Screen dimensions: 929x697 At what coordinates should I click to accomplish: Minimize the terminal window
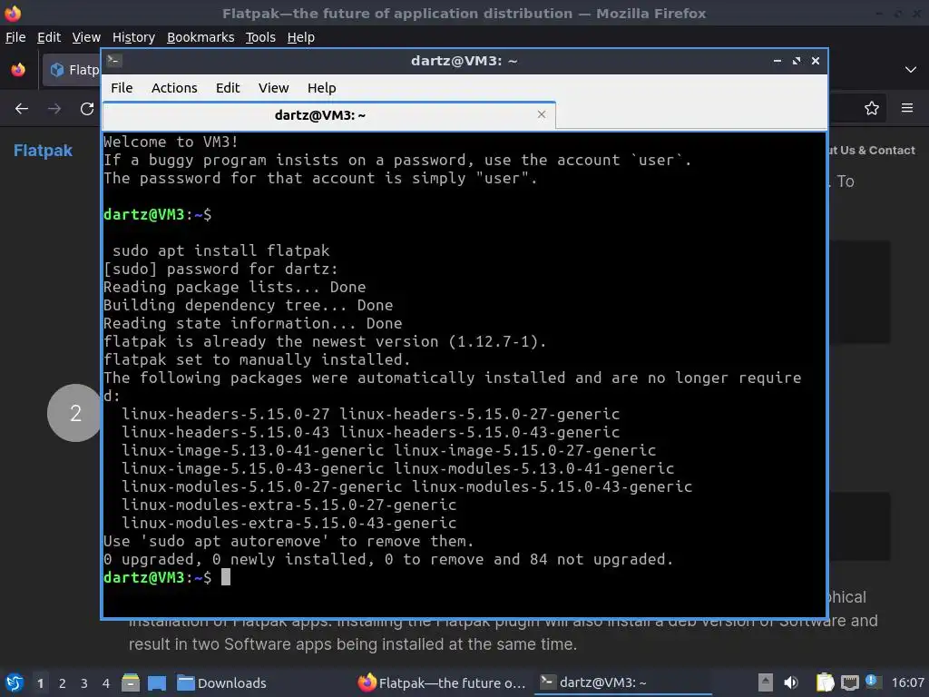(777, 61)
